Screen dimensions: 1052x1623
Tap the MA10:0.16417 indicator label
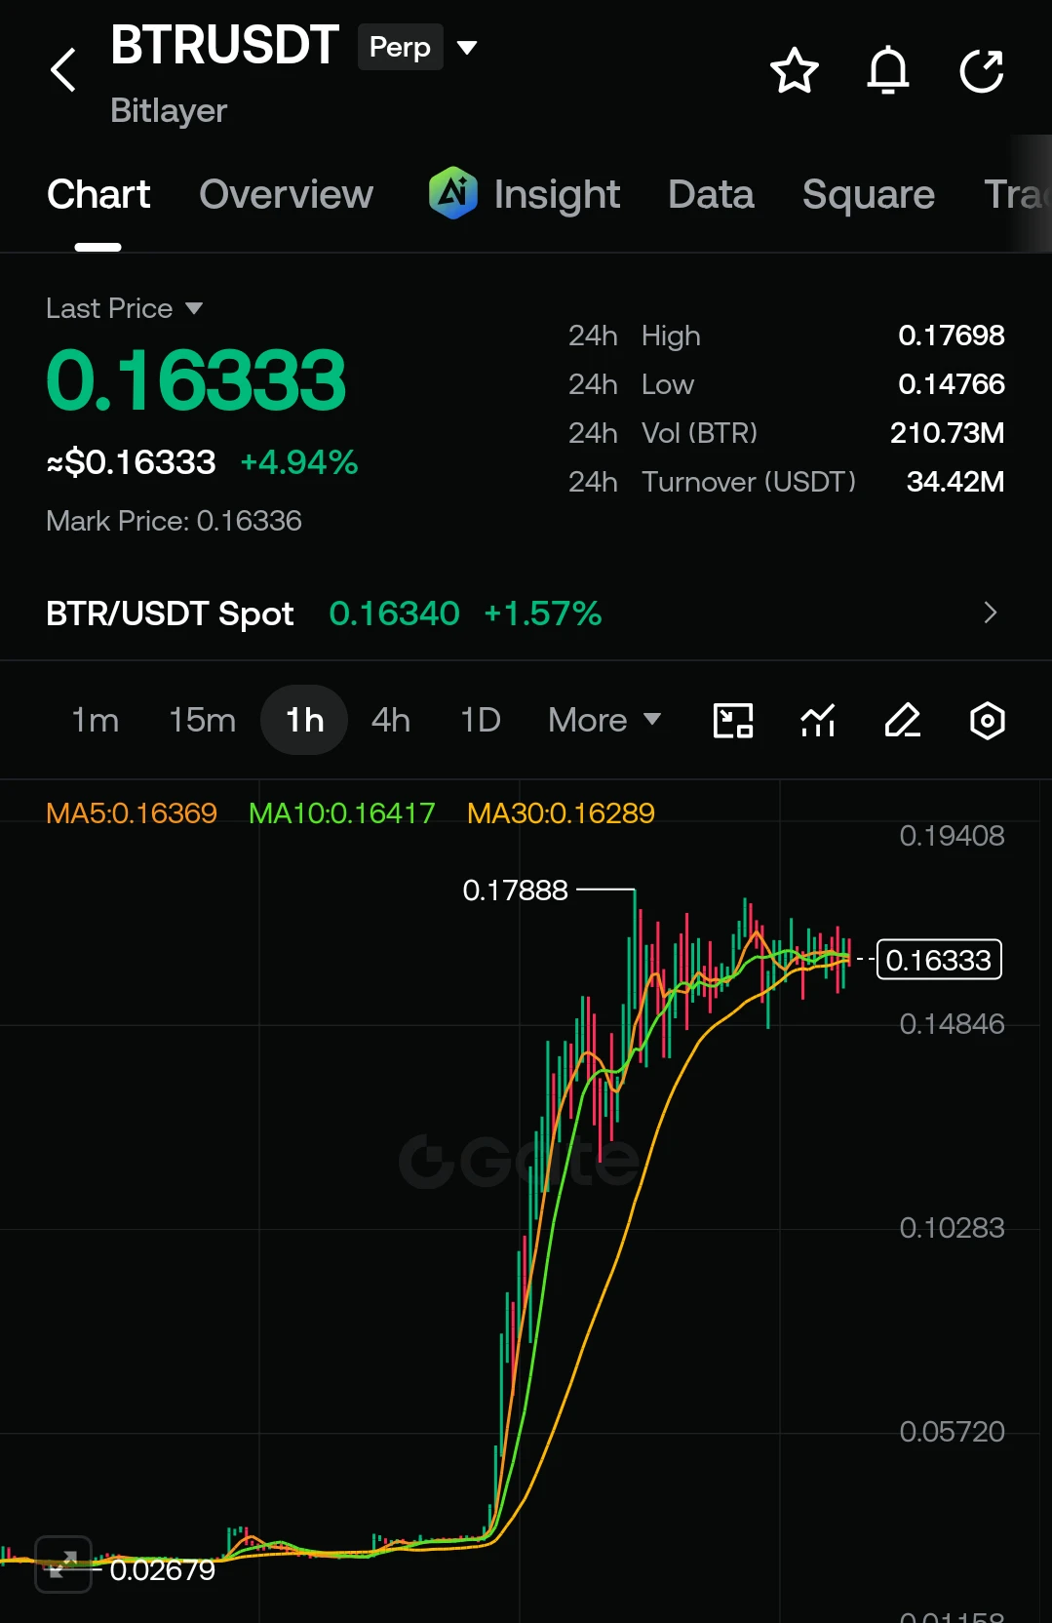pyautogui.click(x=341, y=812)
